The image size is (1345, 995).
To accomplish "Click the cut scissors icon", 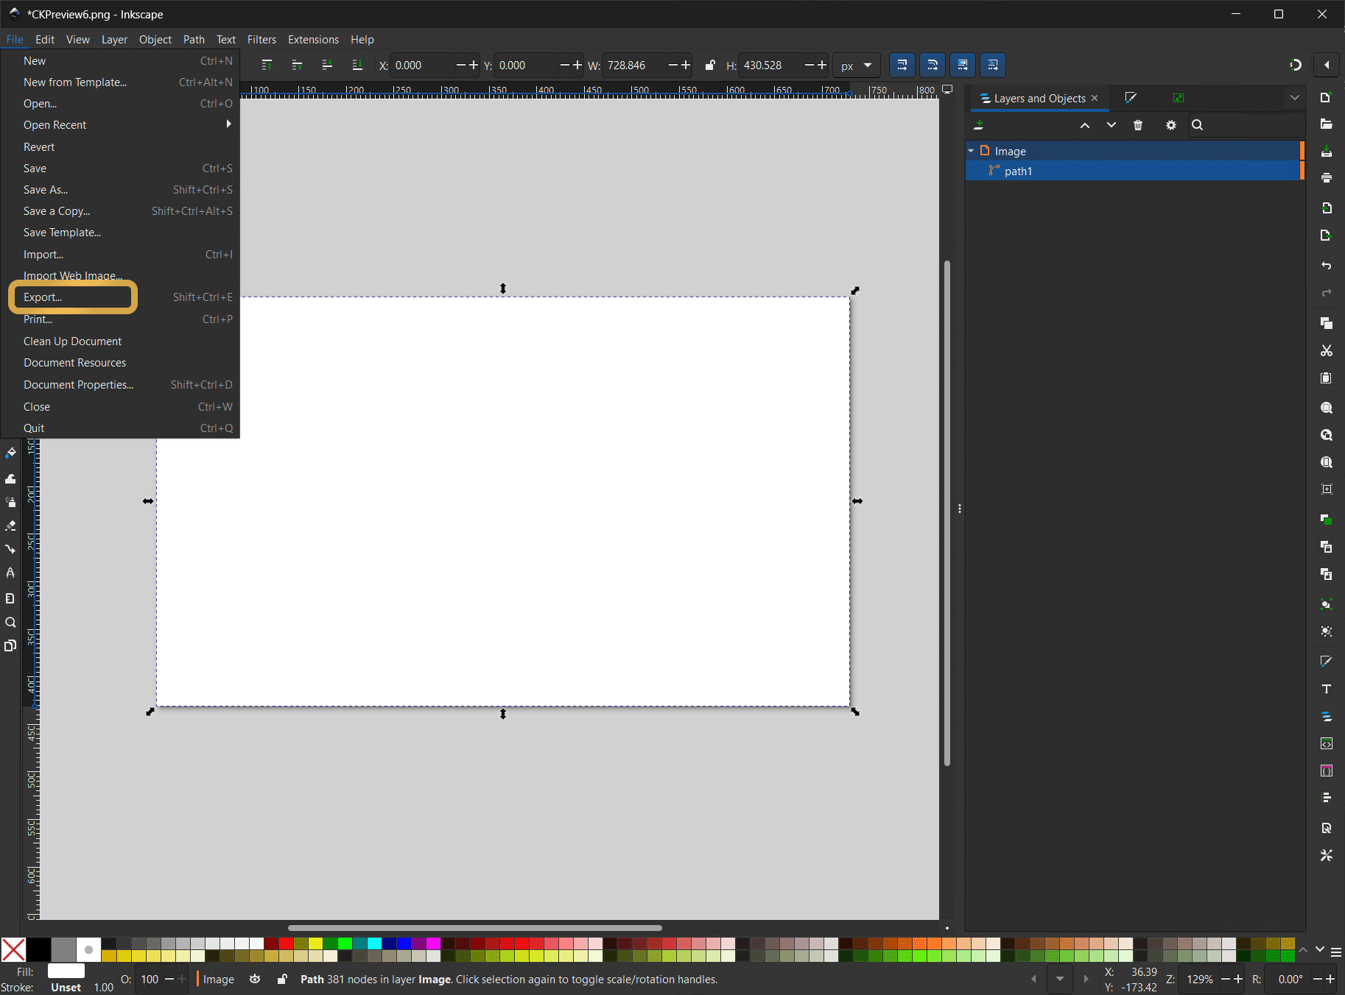I will point(1326,350).
